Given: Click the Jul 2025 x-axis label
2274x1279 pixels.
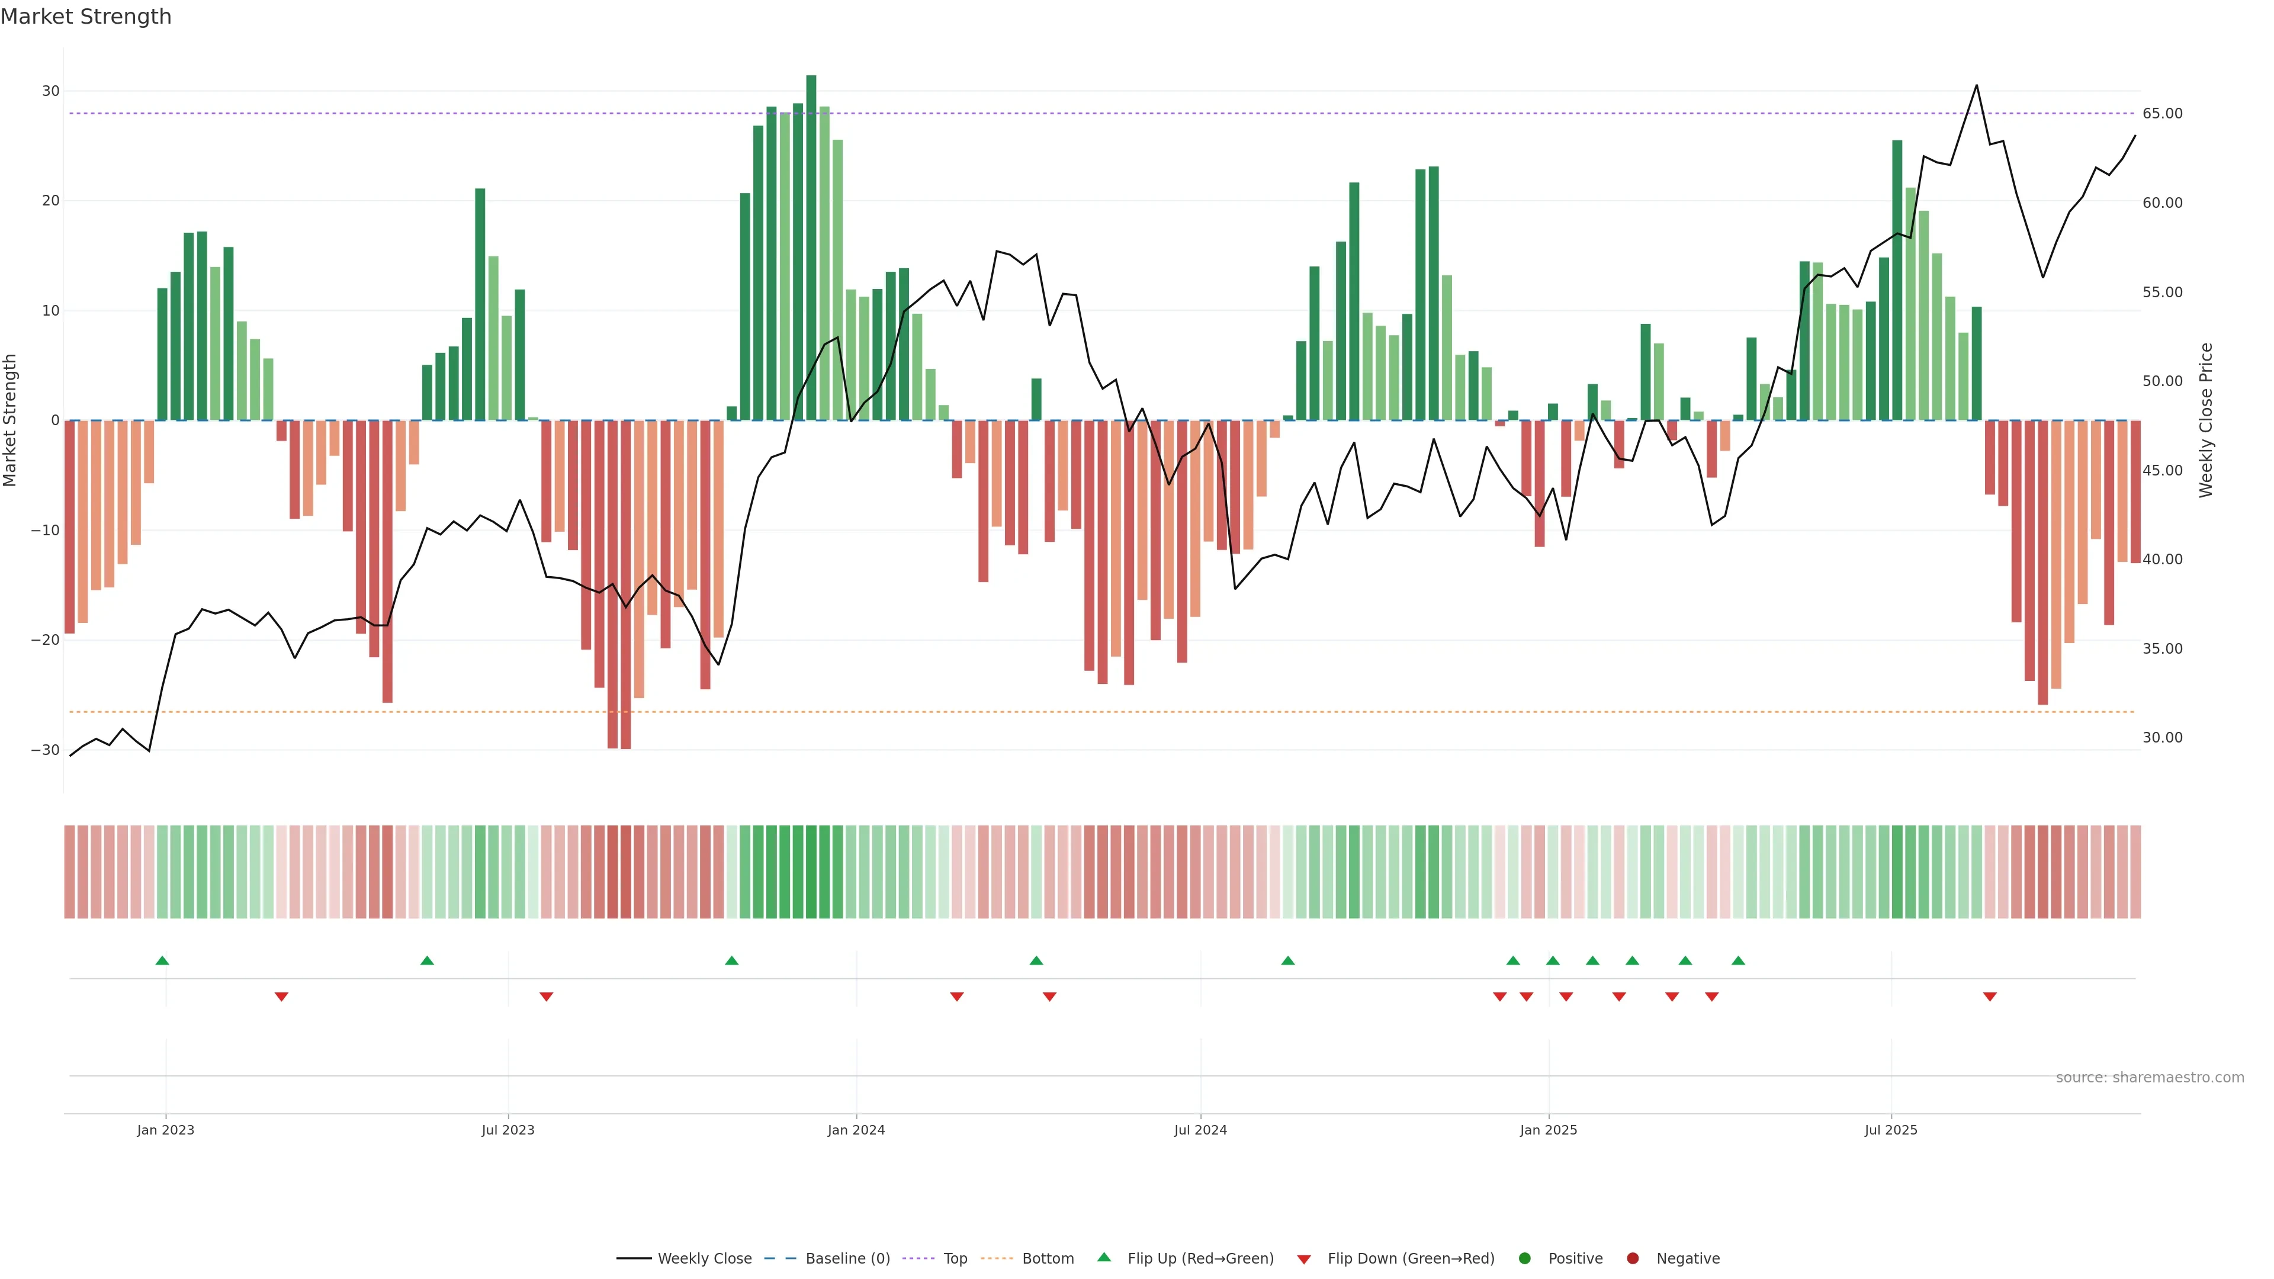Looking at the screenshot, I should point(1891,1131).
